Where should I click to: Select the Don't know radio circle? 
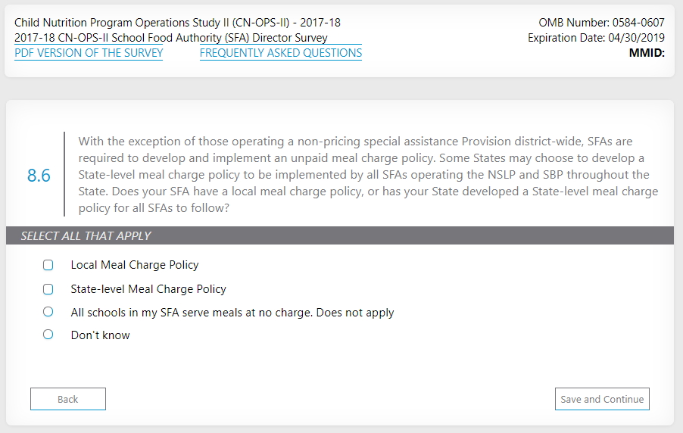tap(48, 335)
